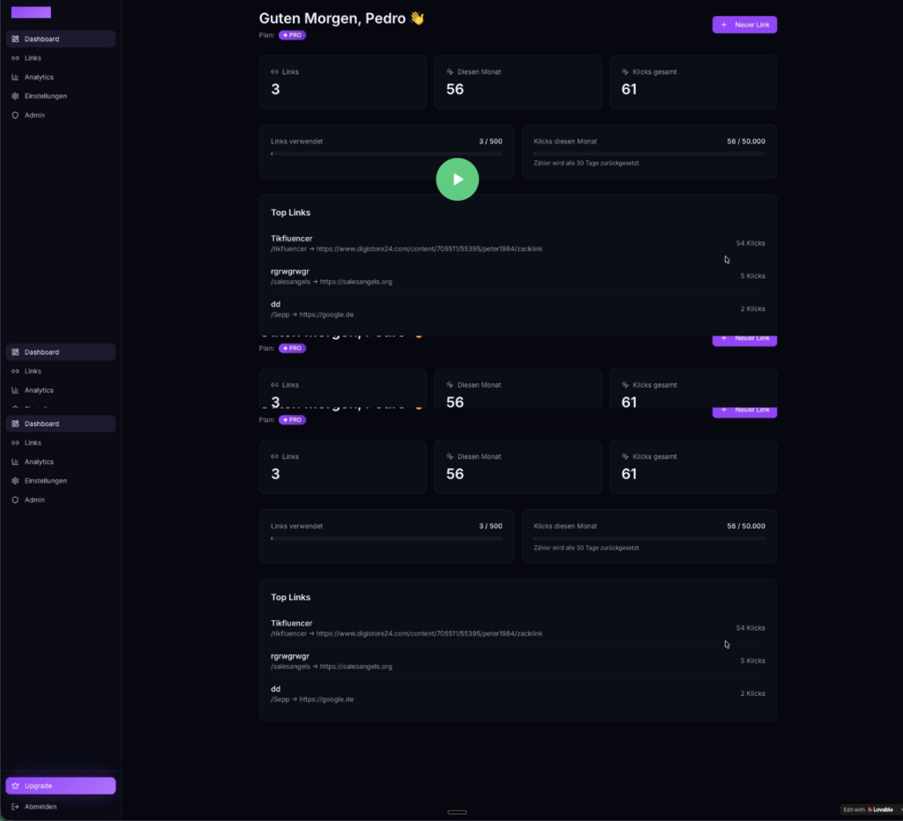
Task: Click the crown icon on the Upgrade button
Action: point(16,786)
